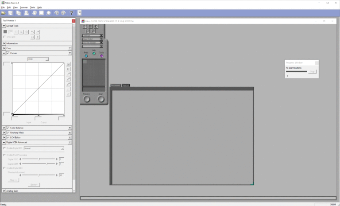Image resolution: width=340 pixels, height=206 pixels.
Task: Click the Save disk icon in toolbar
Action: pos(11,13)
